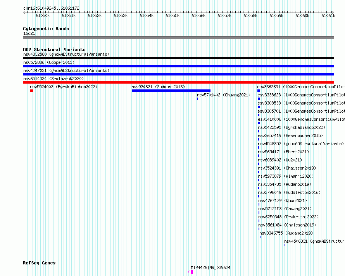Click the nsv4506331 gnomAD label
345x276 pixels.
tap(315, 241)
